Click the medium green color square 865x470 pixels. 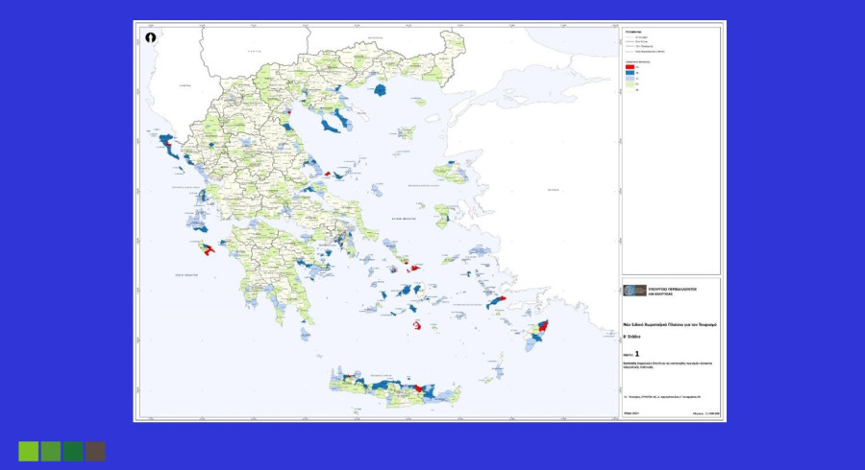[x=51, y=451]
